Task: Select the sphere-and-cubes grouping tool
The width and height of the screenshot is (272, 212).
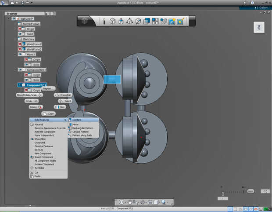Action: 163,21
